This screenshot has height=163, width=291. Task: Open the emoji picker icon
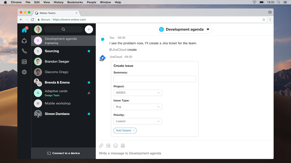(x=116, y=146)
